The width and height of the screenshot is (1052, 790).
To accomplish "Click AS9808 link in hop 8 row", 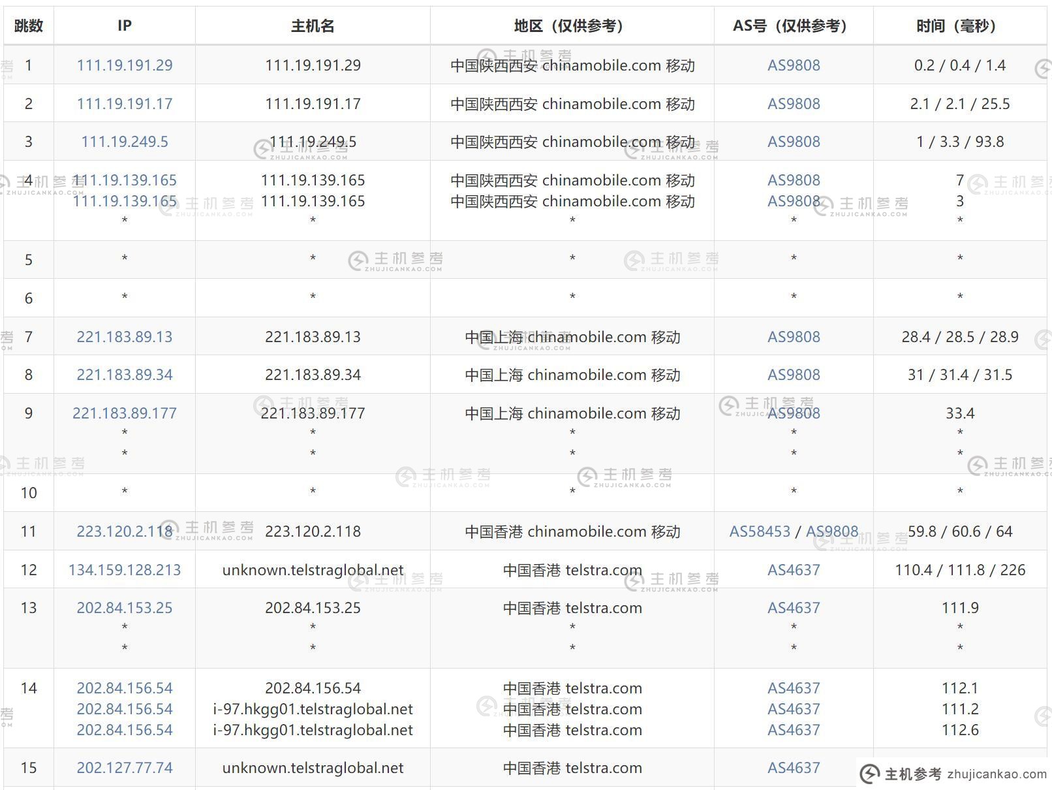I will [794, 375].
